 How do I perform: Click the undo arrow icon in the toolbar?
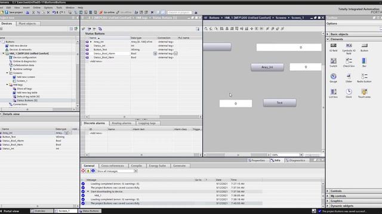coord(54,12)
